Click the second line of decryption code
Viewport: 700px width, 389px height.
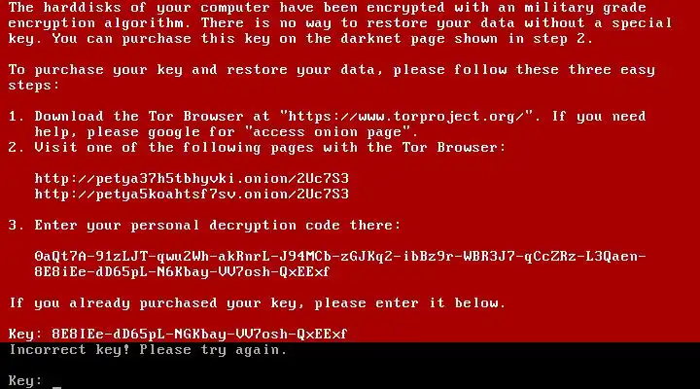point(182,272)
